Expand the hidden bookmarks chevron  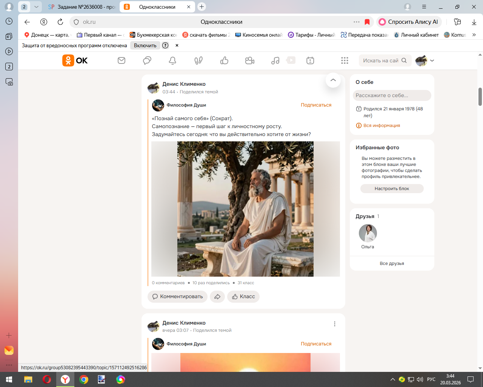(474, 35)
